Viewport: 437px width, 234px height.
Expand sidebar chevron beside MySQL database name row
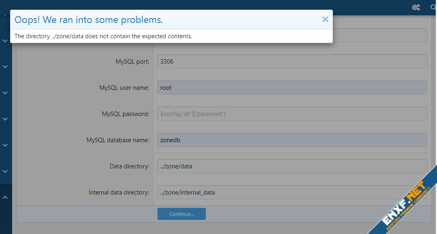[x=5, y=145]
